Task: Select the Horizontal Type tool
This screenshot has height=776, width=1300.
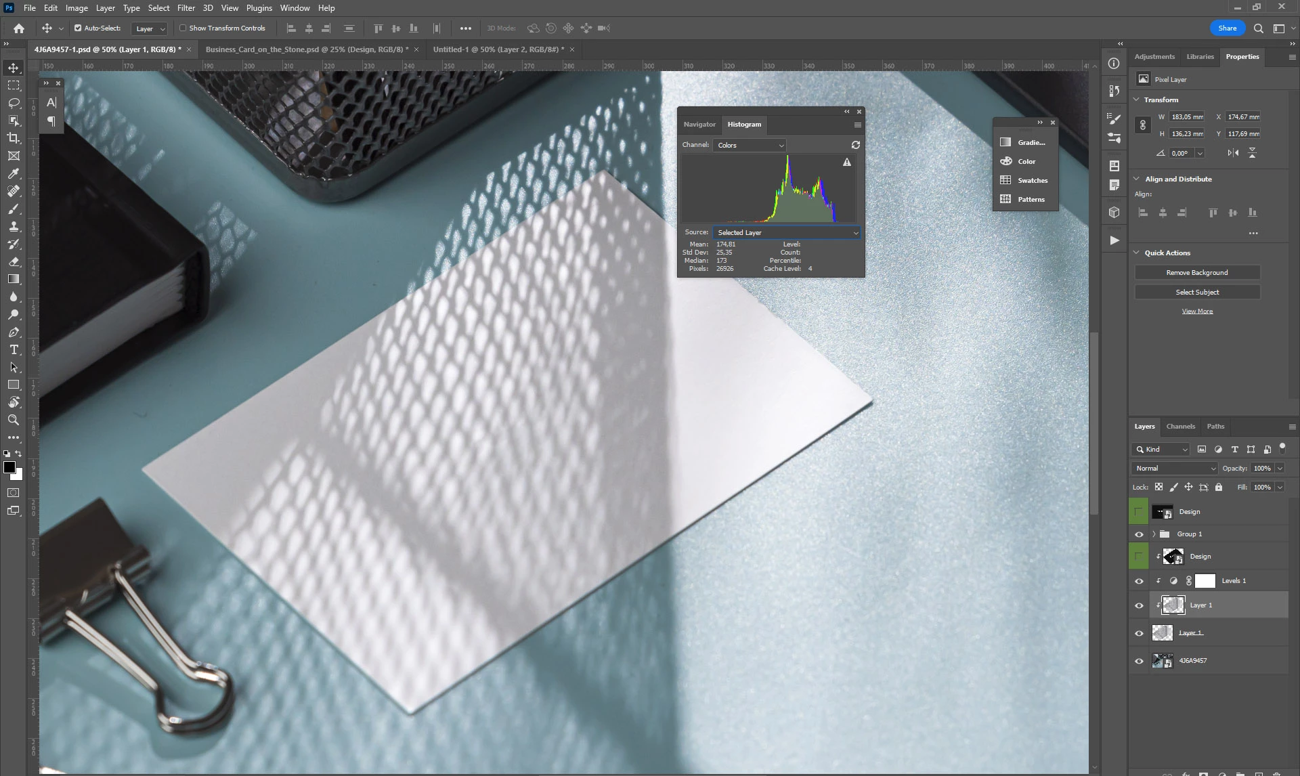Action: [x=14, y=350]
